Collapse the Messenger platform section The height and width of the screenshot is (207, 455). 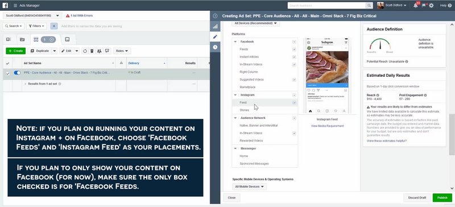[235, 148]
